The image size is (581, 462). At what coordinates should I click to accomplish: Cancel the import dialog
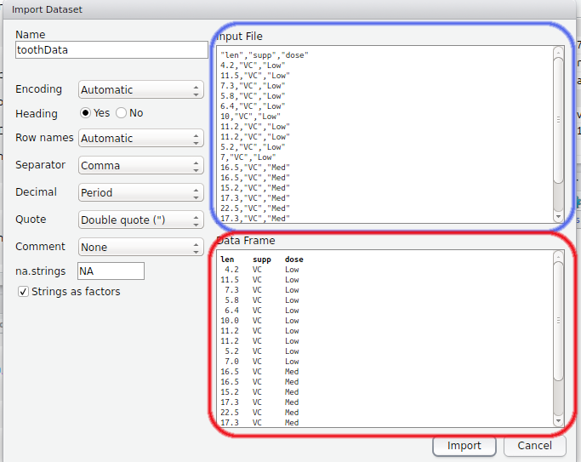534,446
